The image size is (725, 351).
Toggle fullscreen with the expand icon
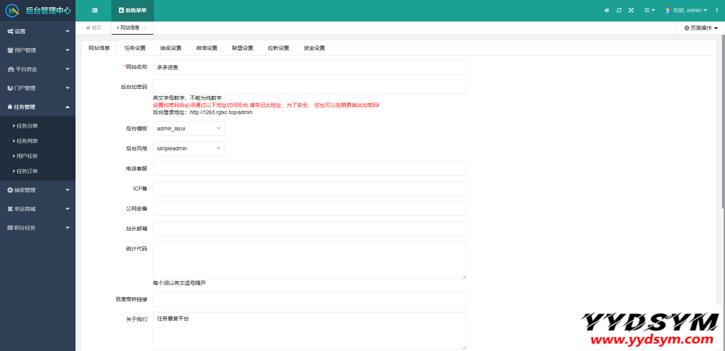tap(631, 11)
